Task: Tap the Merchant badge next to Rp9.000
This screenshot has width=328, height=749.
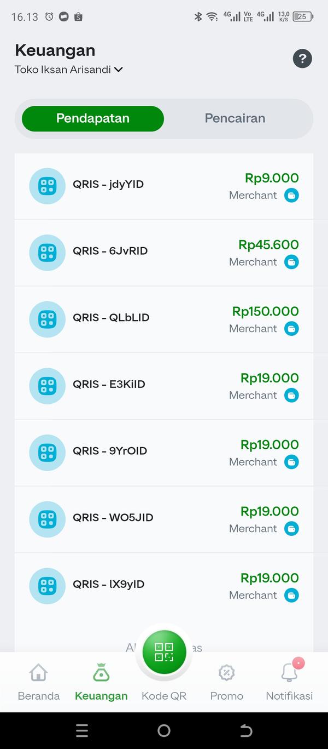Action: tap(292, 195)
